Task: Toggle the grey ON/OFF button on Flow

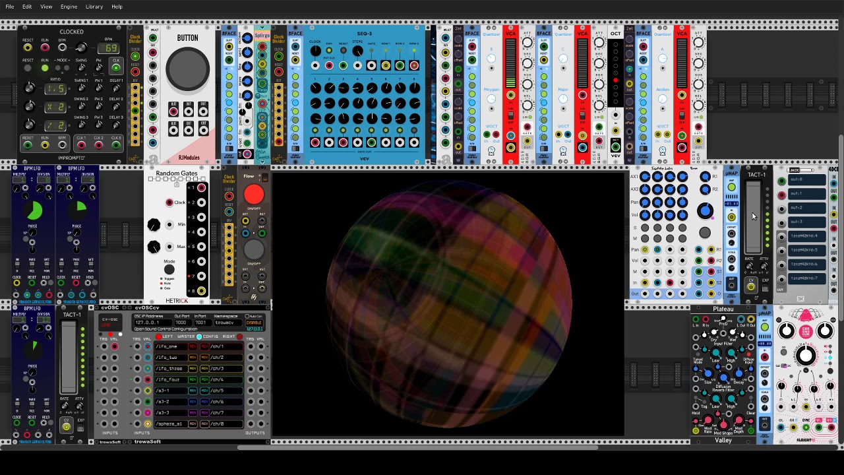Action: (x=253, y=249)
